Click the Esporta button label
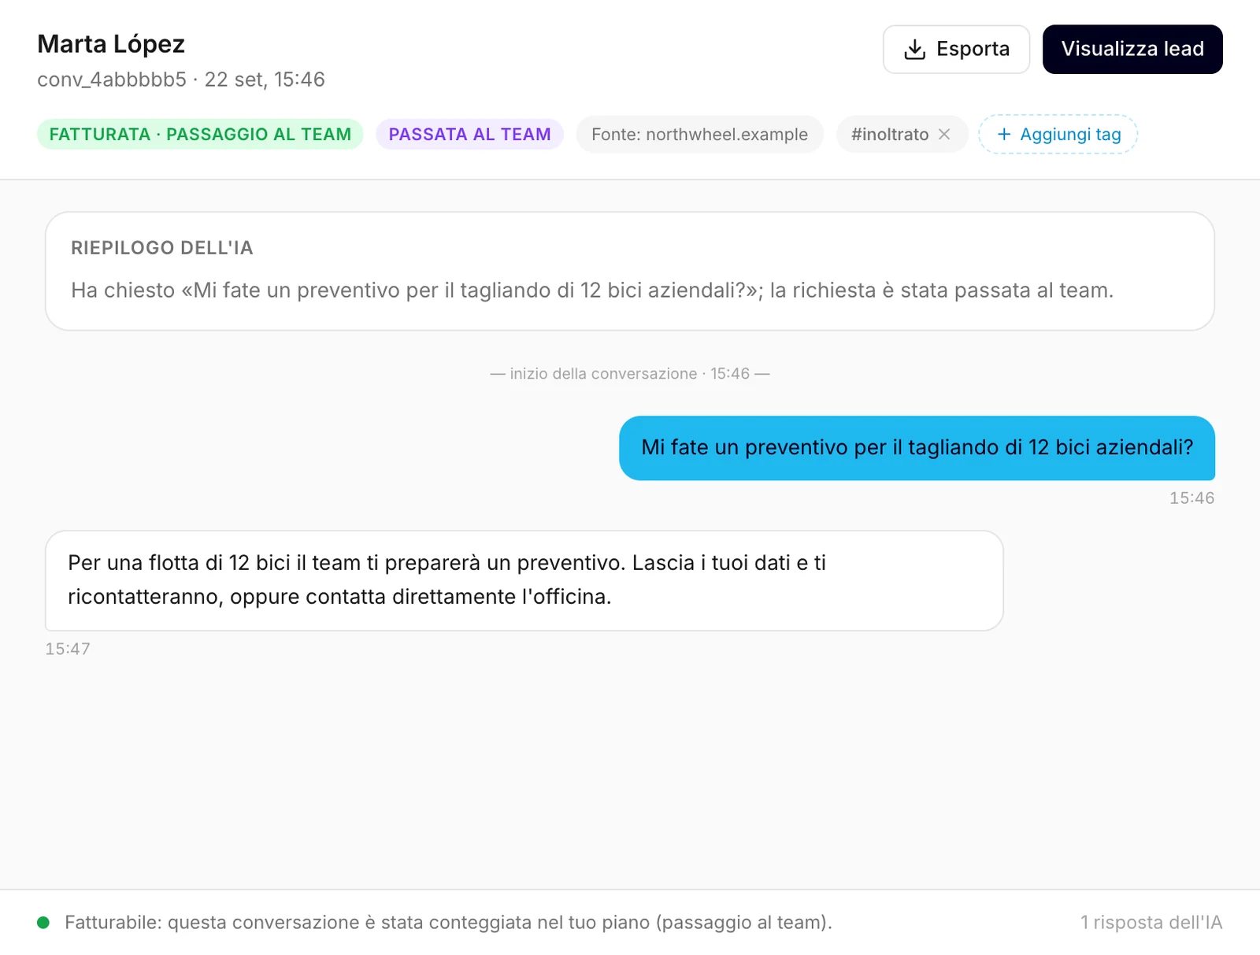Image resolution: width=1260 pixels, height=955 pixels. pyautogui.click(x=973, y=50)
